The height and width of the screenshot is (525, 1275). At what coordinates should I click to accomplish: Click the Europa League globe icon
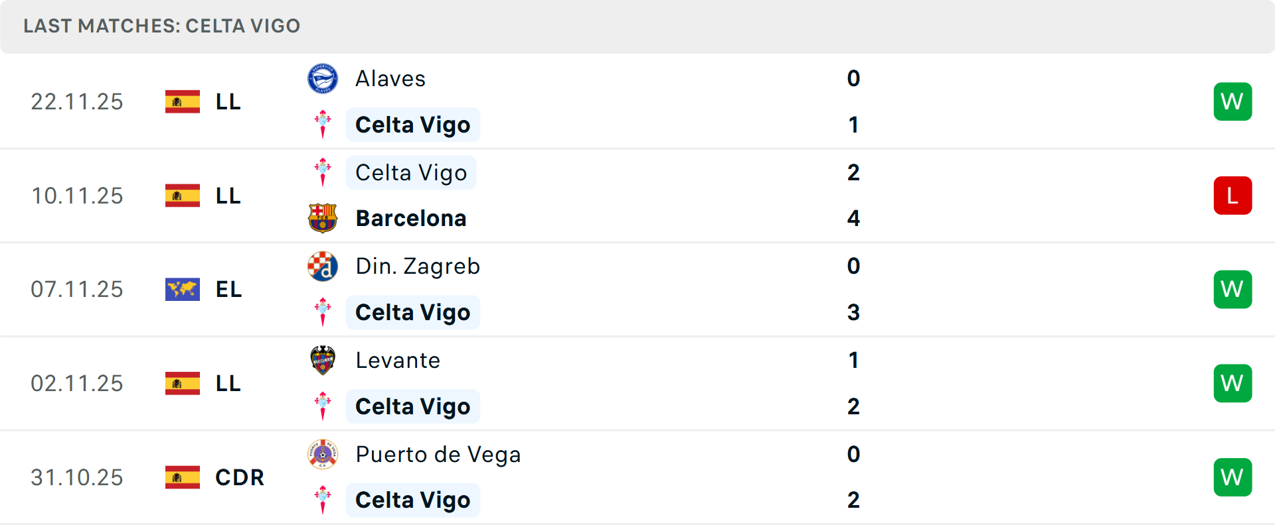pyautogui.click(x=183, y=289)
